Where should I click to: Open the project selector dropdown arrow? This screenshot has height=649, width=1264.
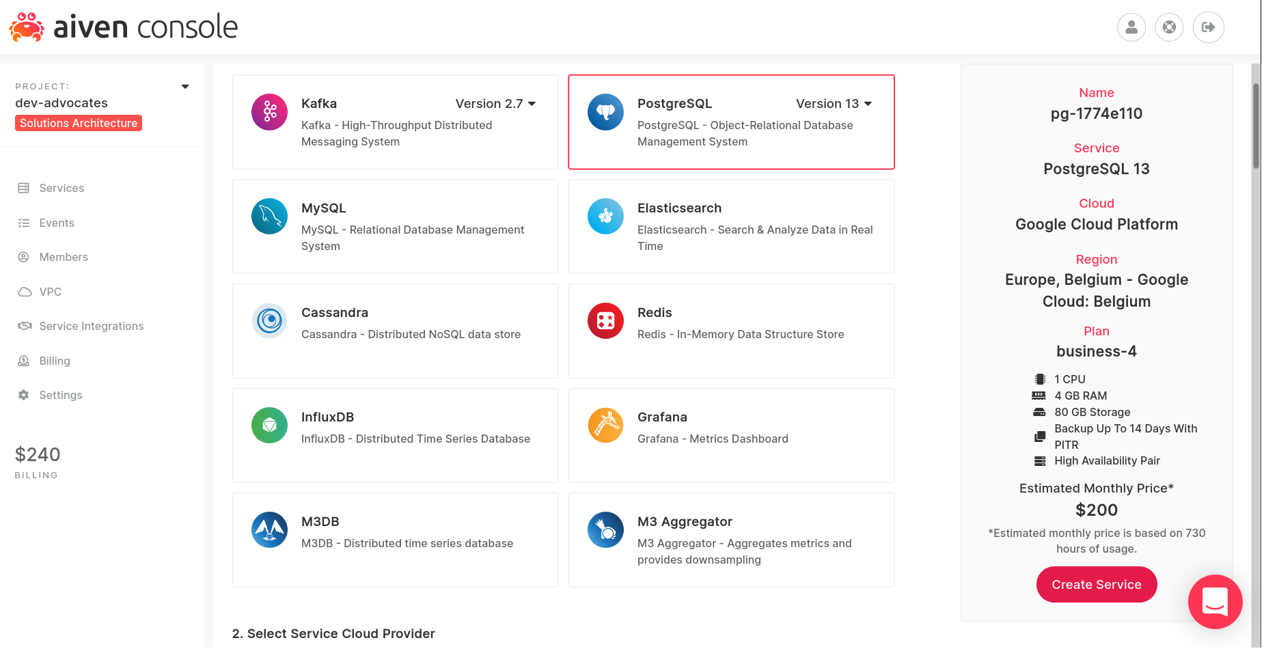click(185, 87)
